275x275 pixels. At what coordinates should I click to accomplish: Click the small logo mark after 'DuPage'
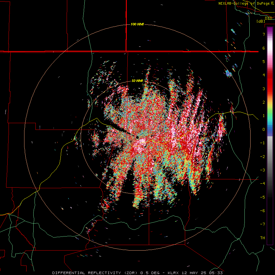pos(272,3)
